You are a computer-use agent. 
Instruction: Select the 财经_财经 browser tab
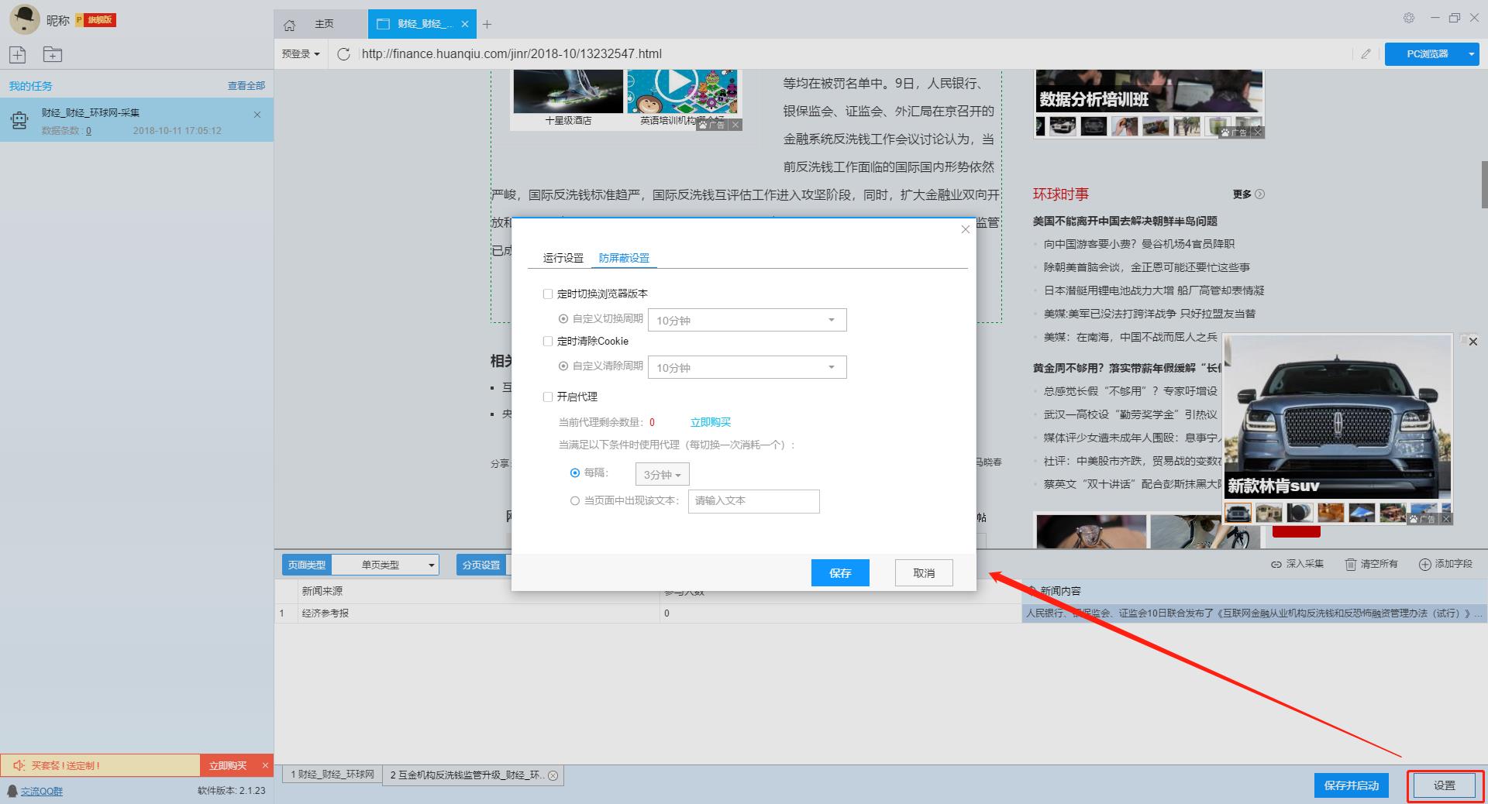424,24
